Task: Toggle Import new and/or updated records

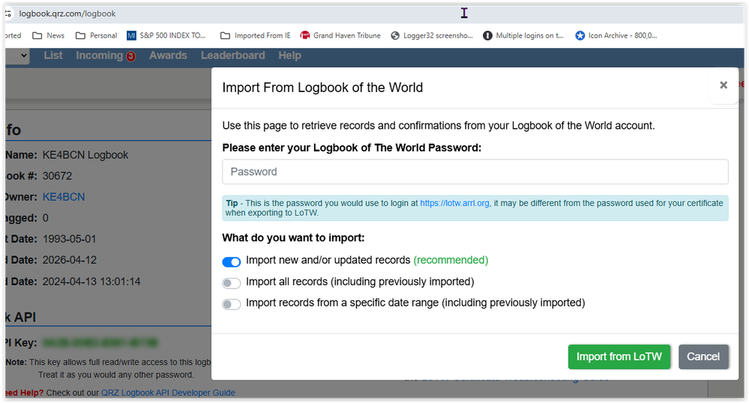Action: pyautogui.click(x=231, y=261)
